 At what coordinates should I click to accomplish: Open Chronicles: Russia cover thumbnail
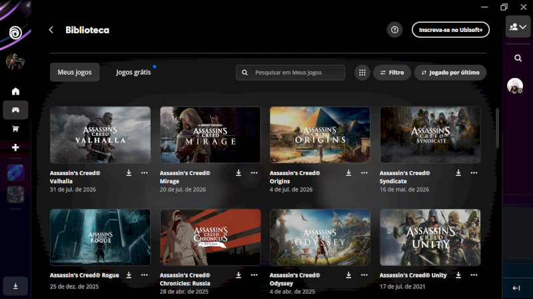tap(211, 237)
